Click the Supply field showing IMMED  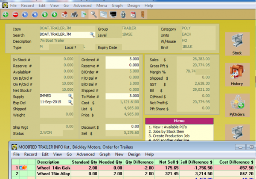[x=56, y=96]
